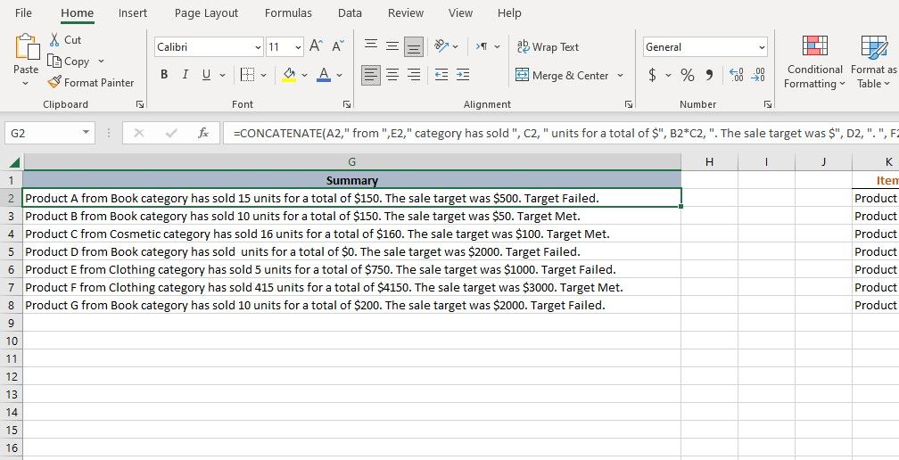This screenshot has width=899, height=460.
Task: Click Increase Decimal icon
Action: [x=736, y=75]
